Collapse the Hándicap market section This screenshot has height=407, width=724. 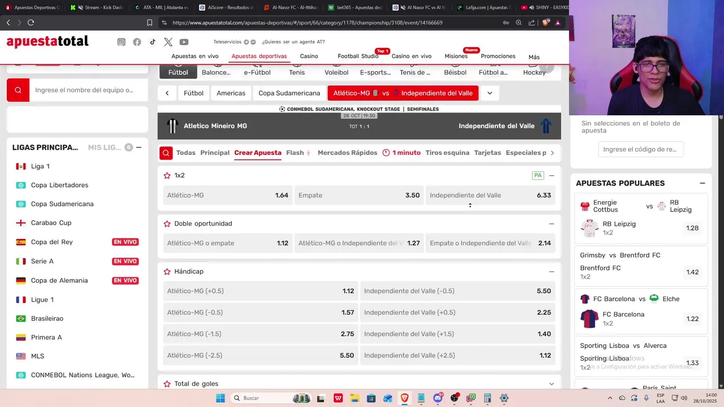551,272
